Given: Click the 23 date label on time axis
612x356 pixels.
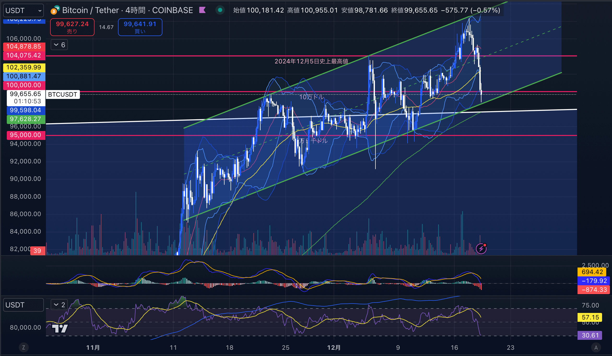Looking at the screenshot, I should (511, 348).
